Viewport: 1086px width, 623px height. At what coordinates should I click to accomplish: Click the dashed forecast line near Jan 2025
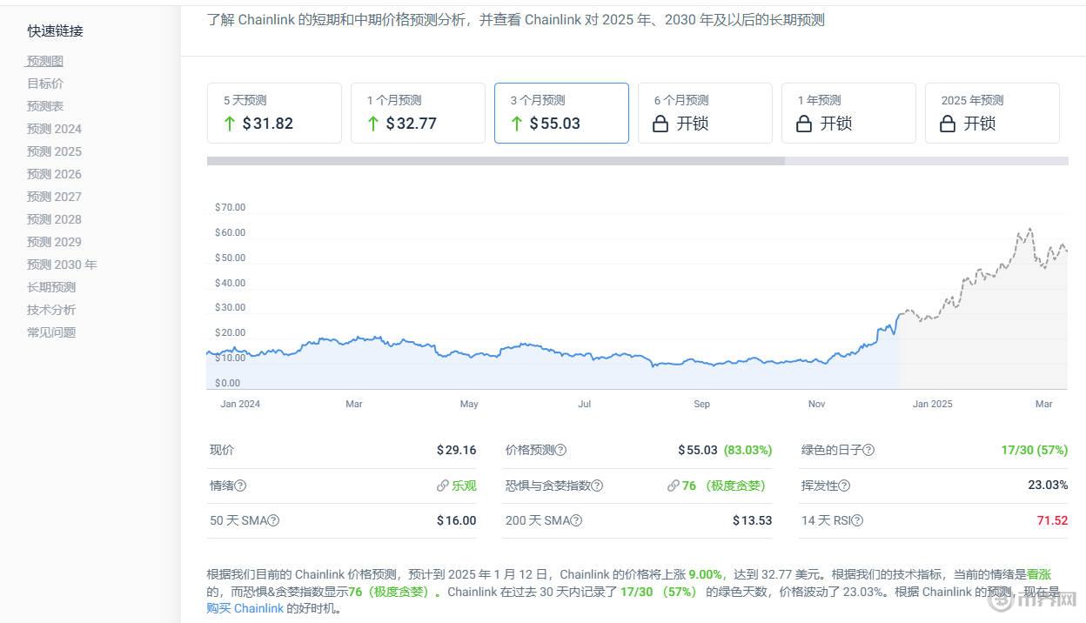(932, 316)
